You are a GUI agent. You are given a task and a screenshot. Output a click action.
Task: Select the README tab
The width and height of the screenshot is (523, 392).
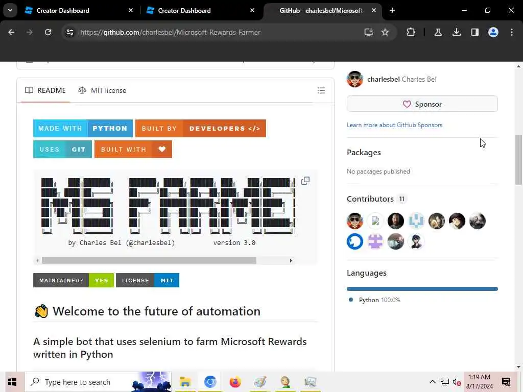[45, 90]
